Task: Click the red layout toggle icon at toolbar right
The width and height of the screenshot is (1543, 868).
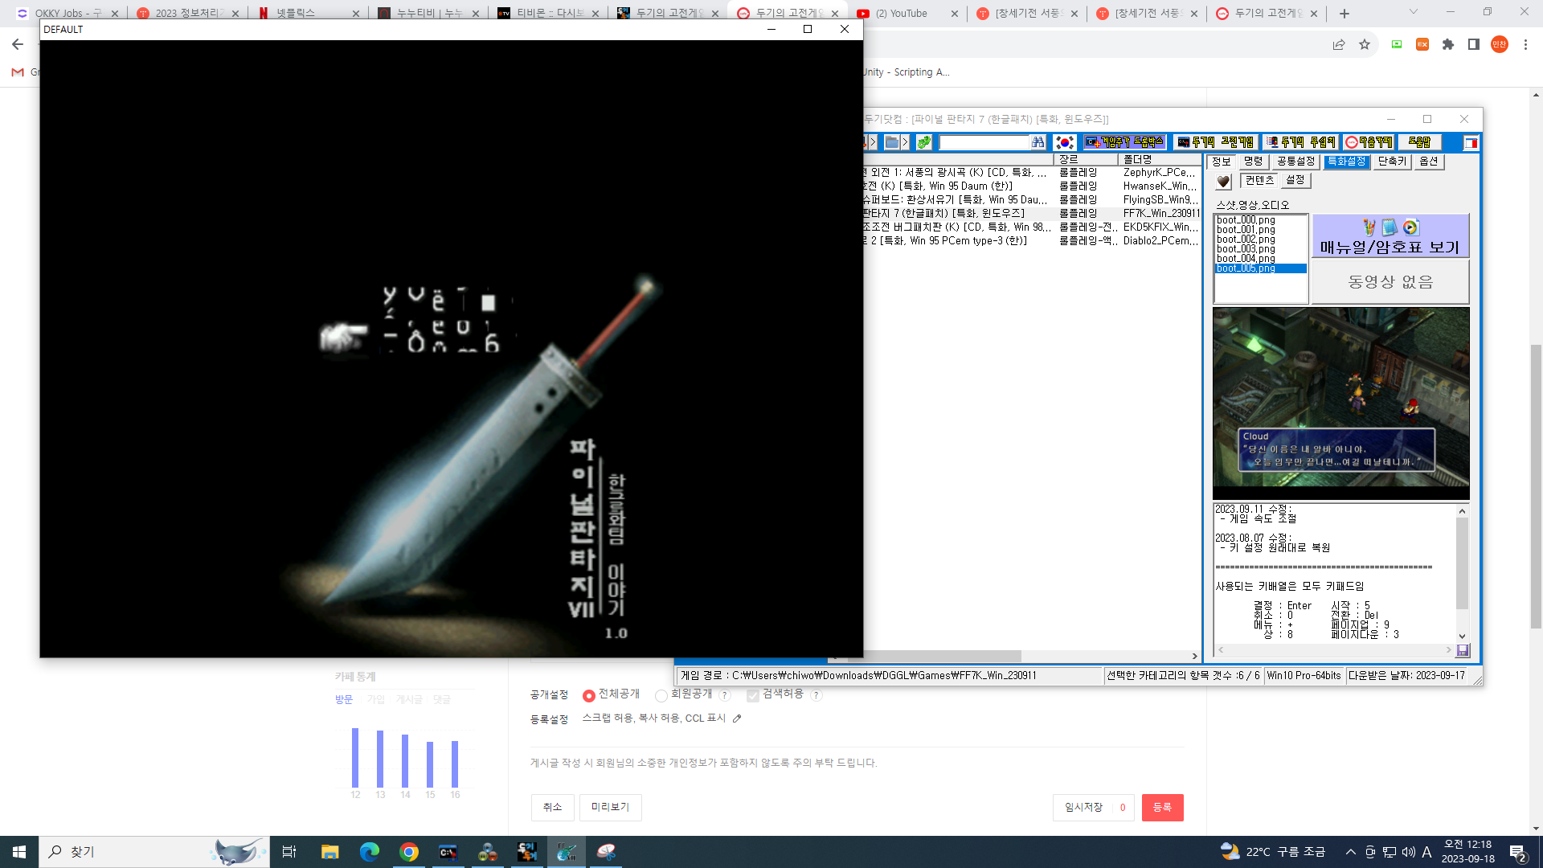Action: [1471, 143]
